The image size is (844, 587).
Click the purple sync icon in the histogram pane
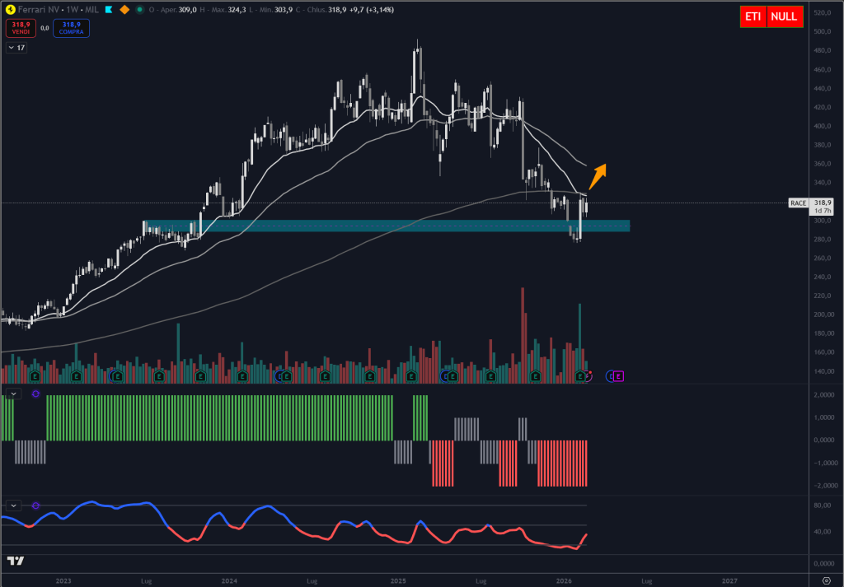[35, 393]
